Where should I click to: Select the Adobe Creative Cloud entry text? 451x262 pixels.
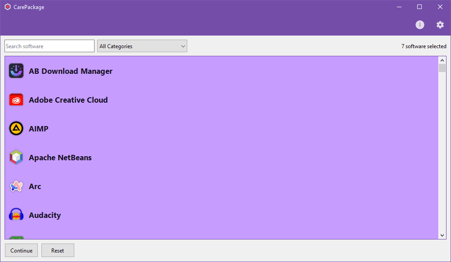tap(68, 100)
